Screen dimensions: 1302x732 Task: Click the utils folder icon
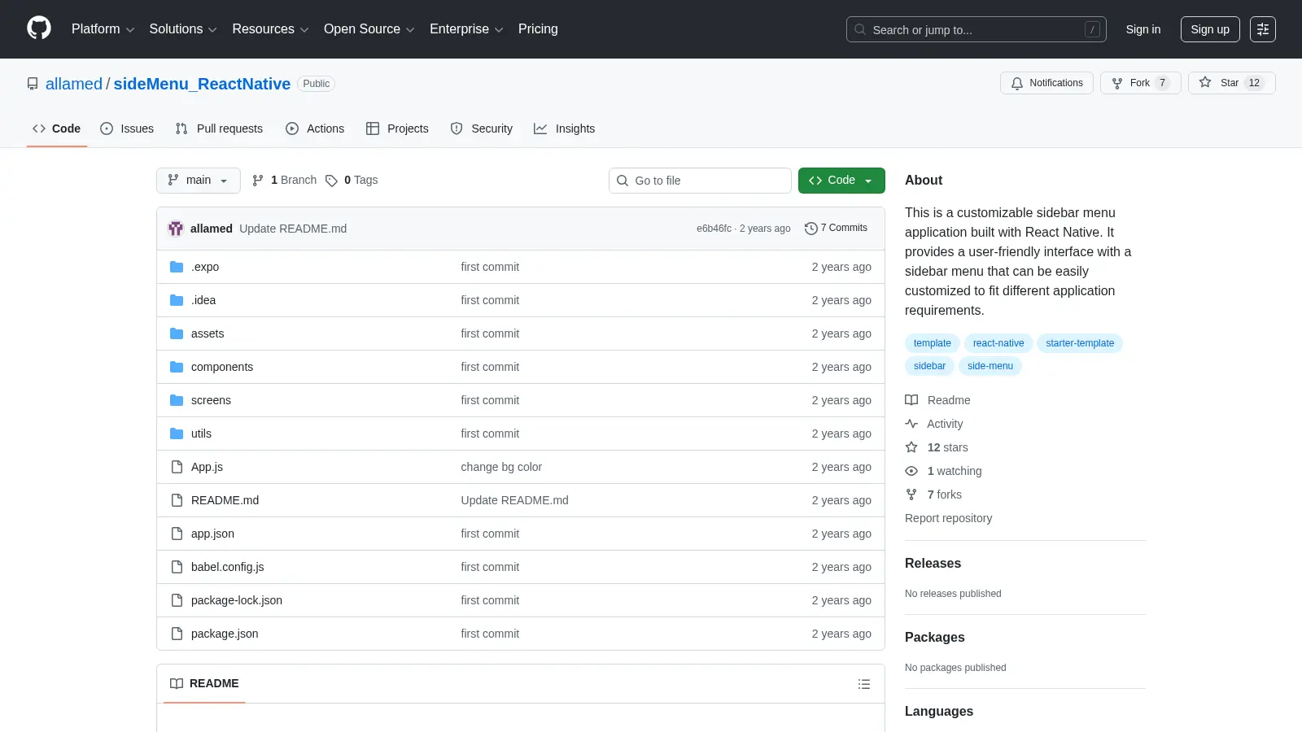pyautogui.click(x=177, y=434)
